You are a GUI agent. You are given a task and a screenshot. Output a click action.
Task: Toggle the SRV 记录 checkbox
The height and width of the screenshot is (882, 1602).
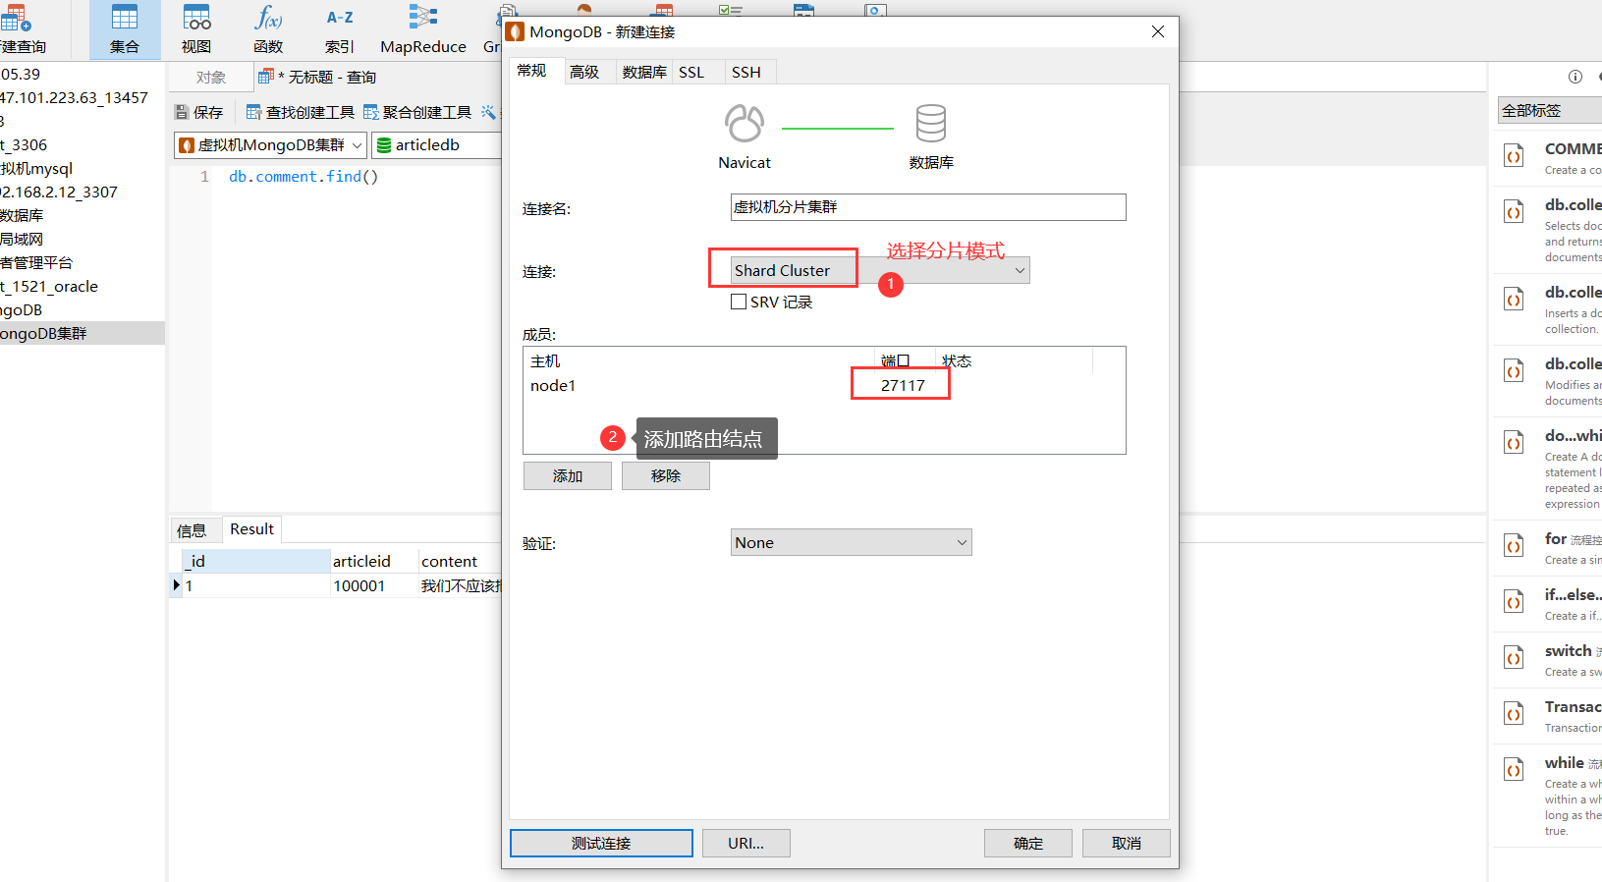739,302
